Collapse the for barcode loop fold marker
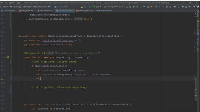200x112 pixels. coord(11,109)
